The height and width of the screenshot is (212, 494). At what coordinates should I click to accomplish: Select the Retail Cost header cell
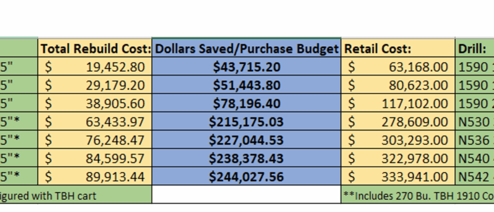[398, 48]
